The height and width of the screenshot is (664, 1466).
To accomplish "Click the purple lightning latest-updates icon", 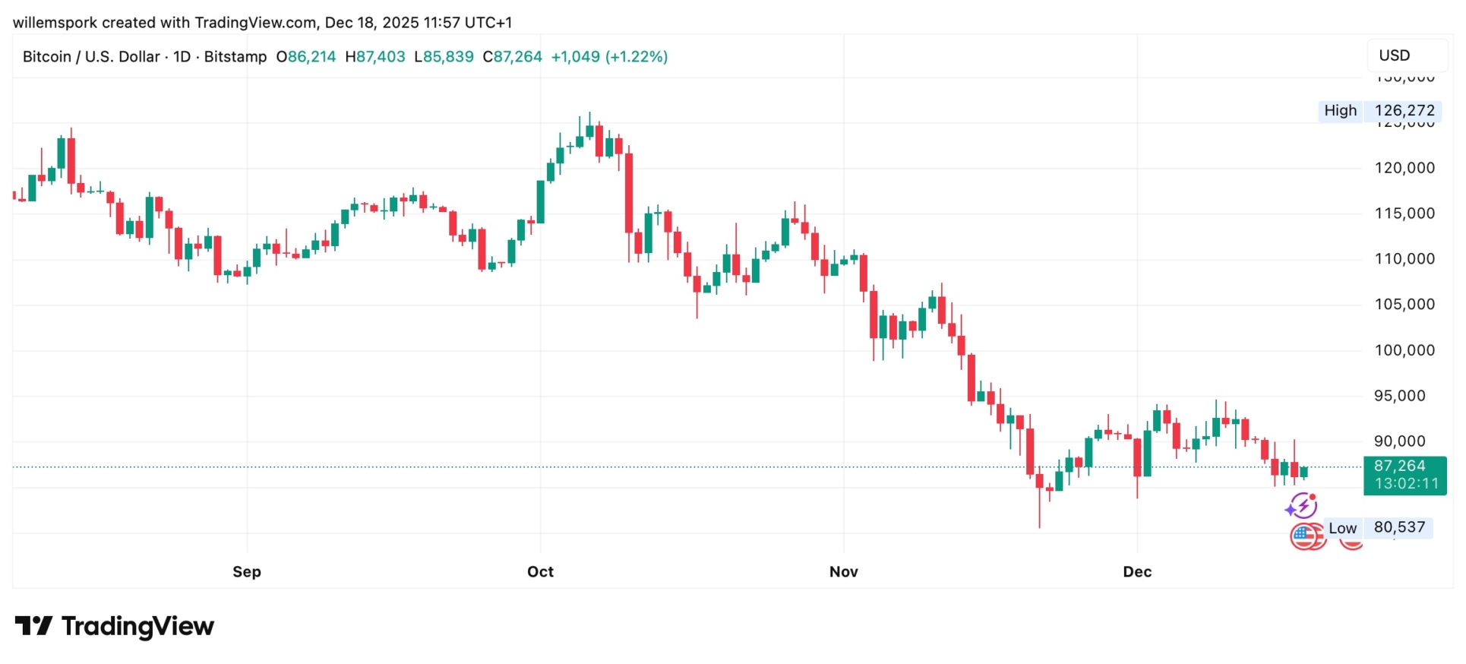I will tap(1303, 505).
